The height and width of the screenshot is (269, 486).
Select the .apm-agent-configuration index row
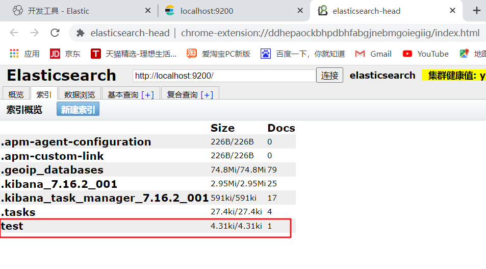(x=148, y=142)
